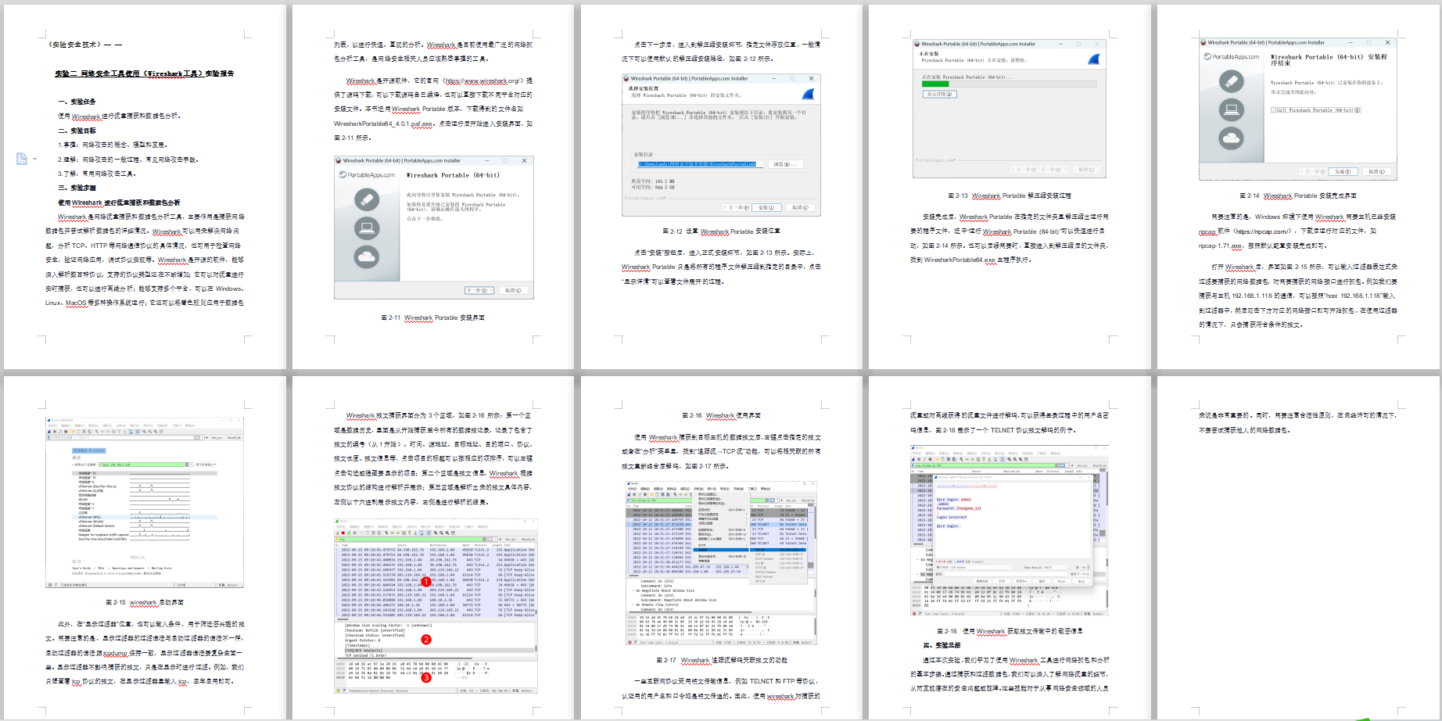Open the https://npcap.com/ hyperlink

[x=1262, y=231]
